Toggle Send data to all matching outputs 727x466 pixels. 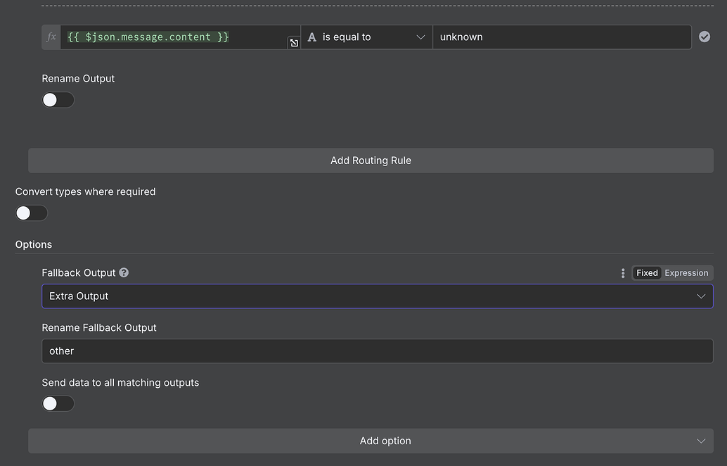58,403
